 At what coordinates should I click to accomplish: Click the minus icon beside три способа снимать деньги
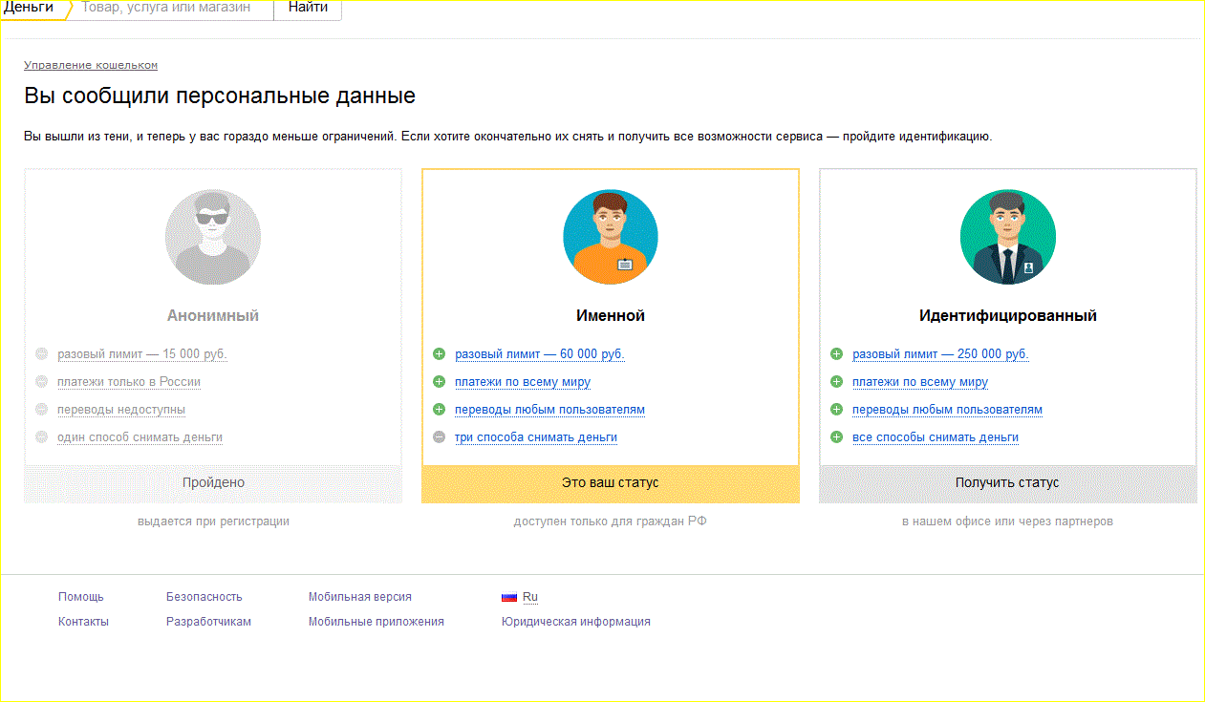(x=440, y=437)
